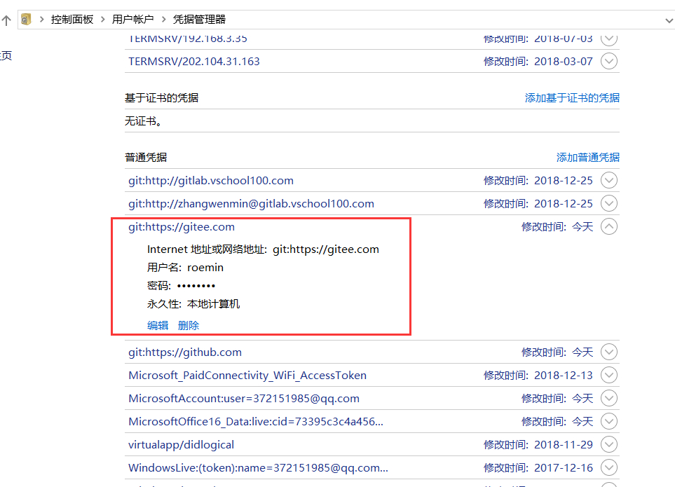Click 凭据管理器 in the breadcrumb
Screen dimensions: 675x487
click(199, 20)
